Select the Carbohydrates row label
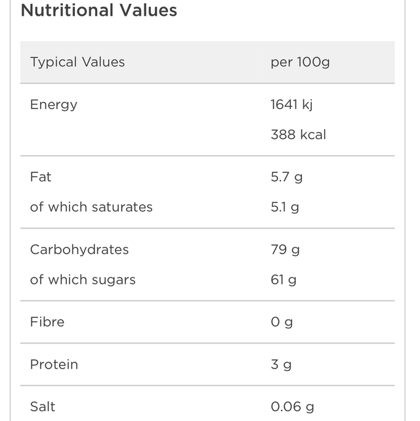The width and height of the screenshot is (420, 421). pos(79,250)
